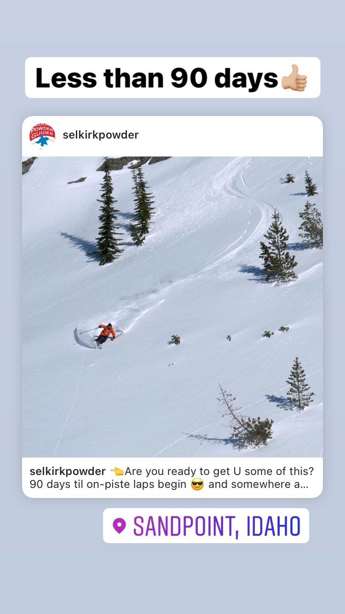Click the pointing hand emoji in caption
Image resolution: width=345 pixels, height=614 pixels.
(x=117, y=471)
